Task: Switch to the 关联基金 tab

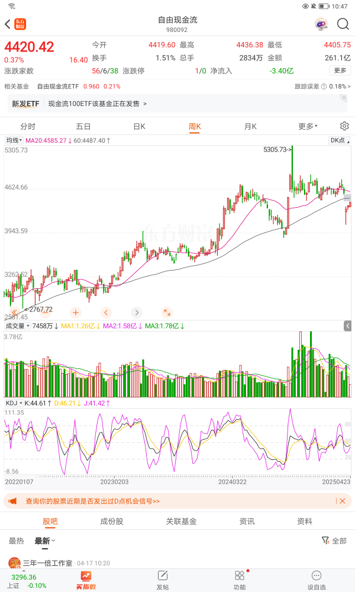Action: point(181,522)
